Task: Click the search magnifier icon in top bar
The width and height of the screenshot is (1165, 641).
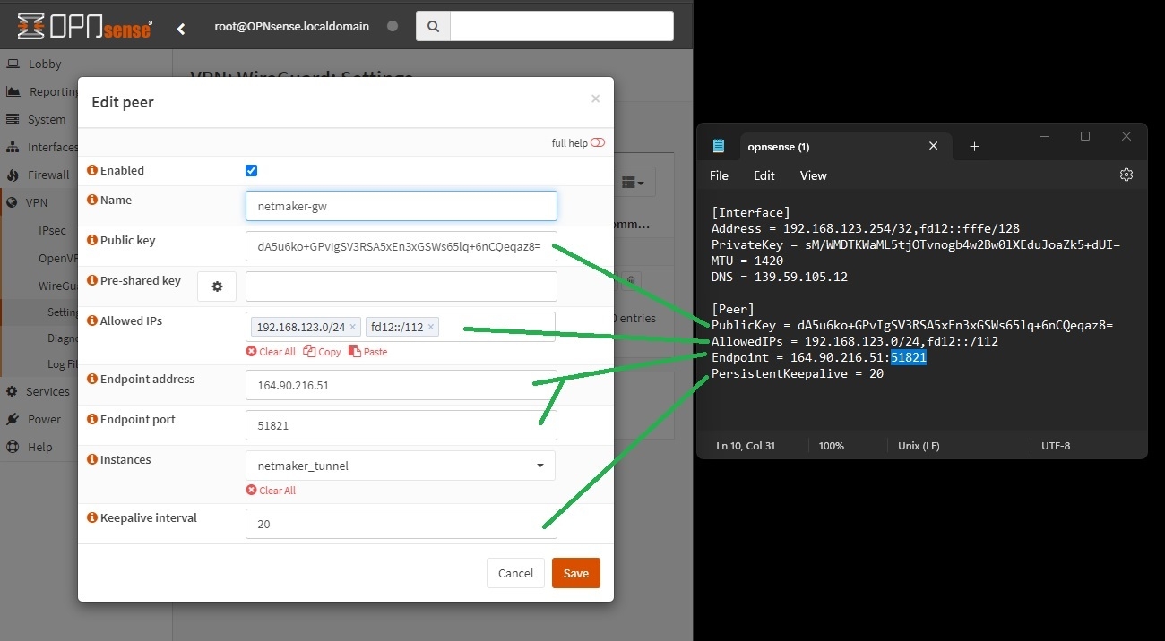Action: [x=433, y=27]
